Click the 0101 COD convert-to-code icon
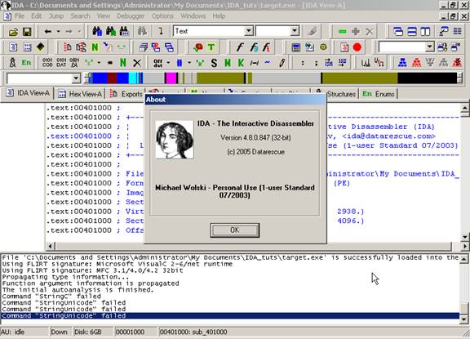The image size is (470, 339). click(x=47, y=62)
